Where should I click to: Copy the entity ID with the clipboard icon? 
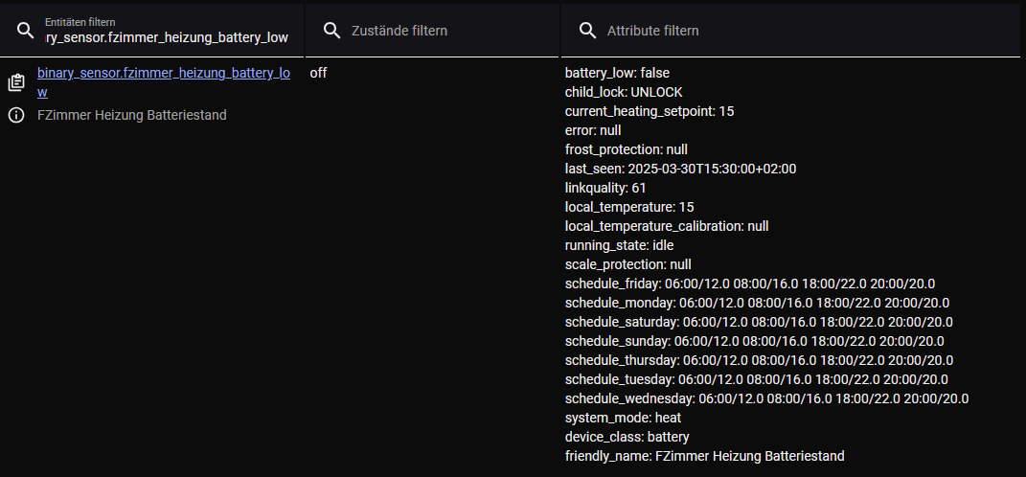16,83
